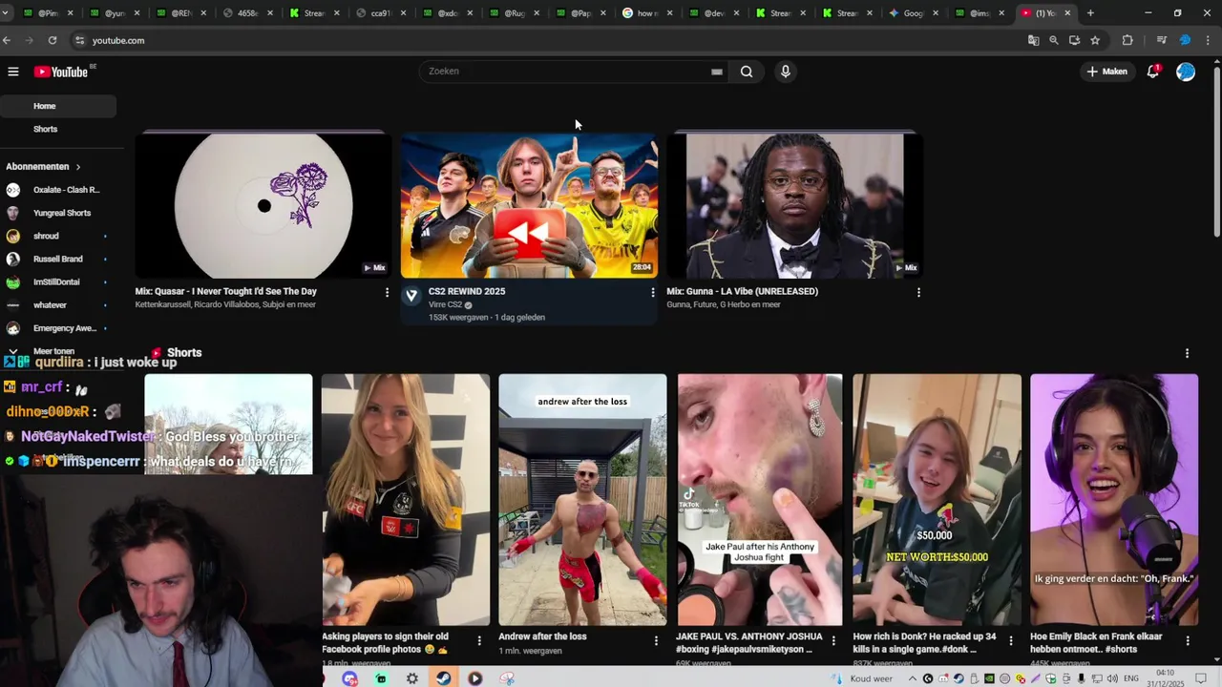Open the browser extensions puzzle icon
Screen dimensions: 1222x687
(1127, 40)
